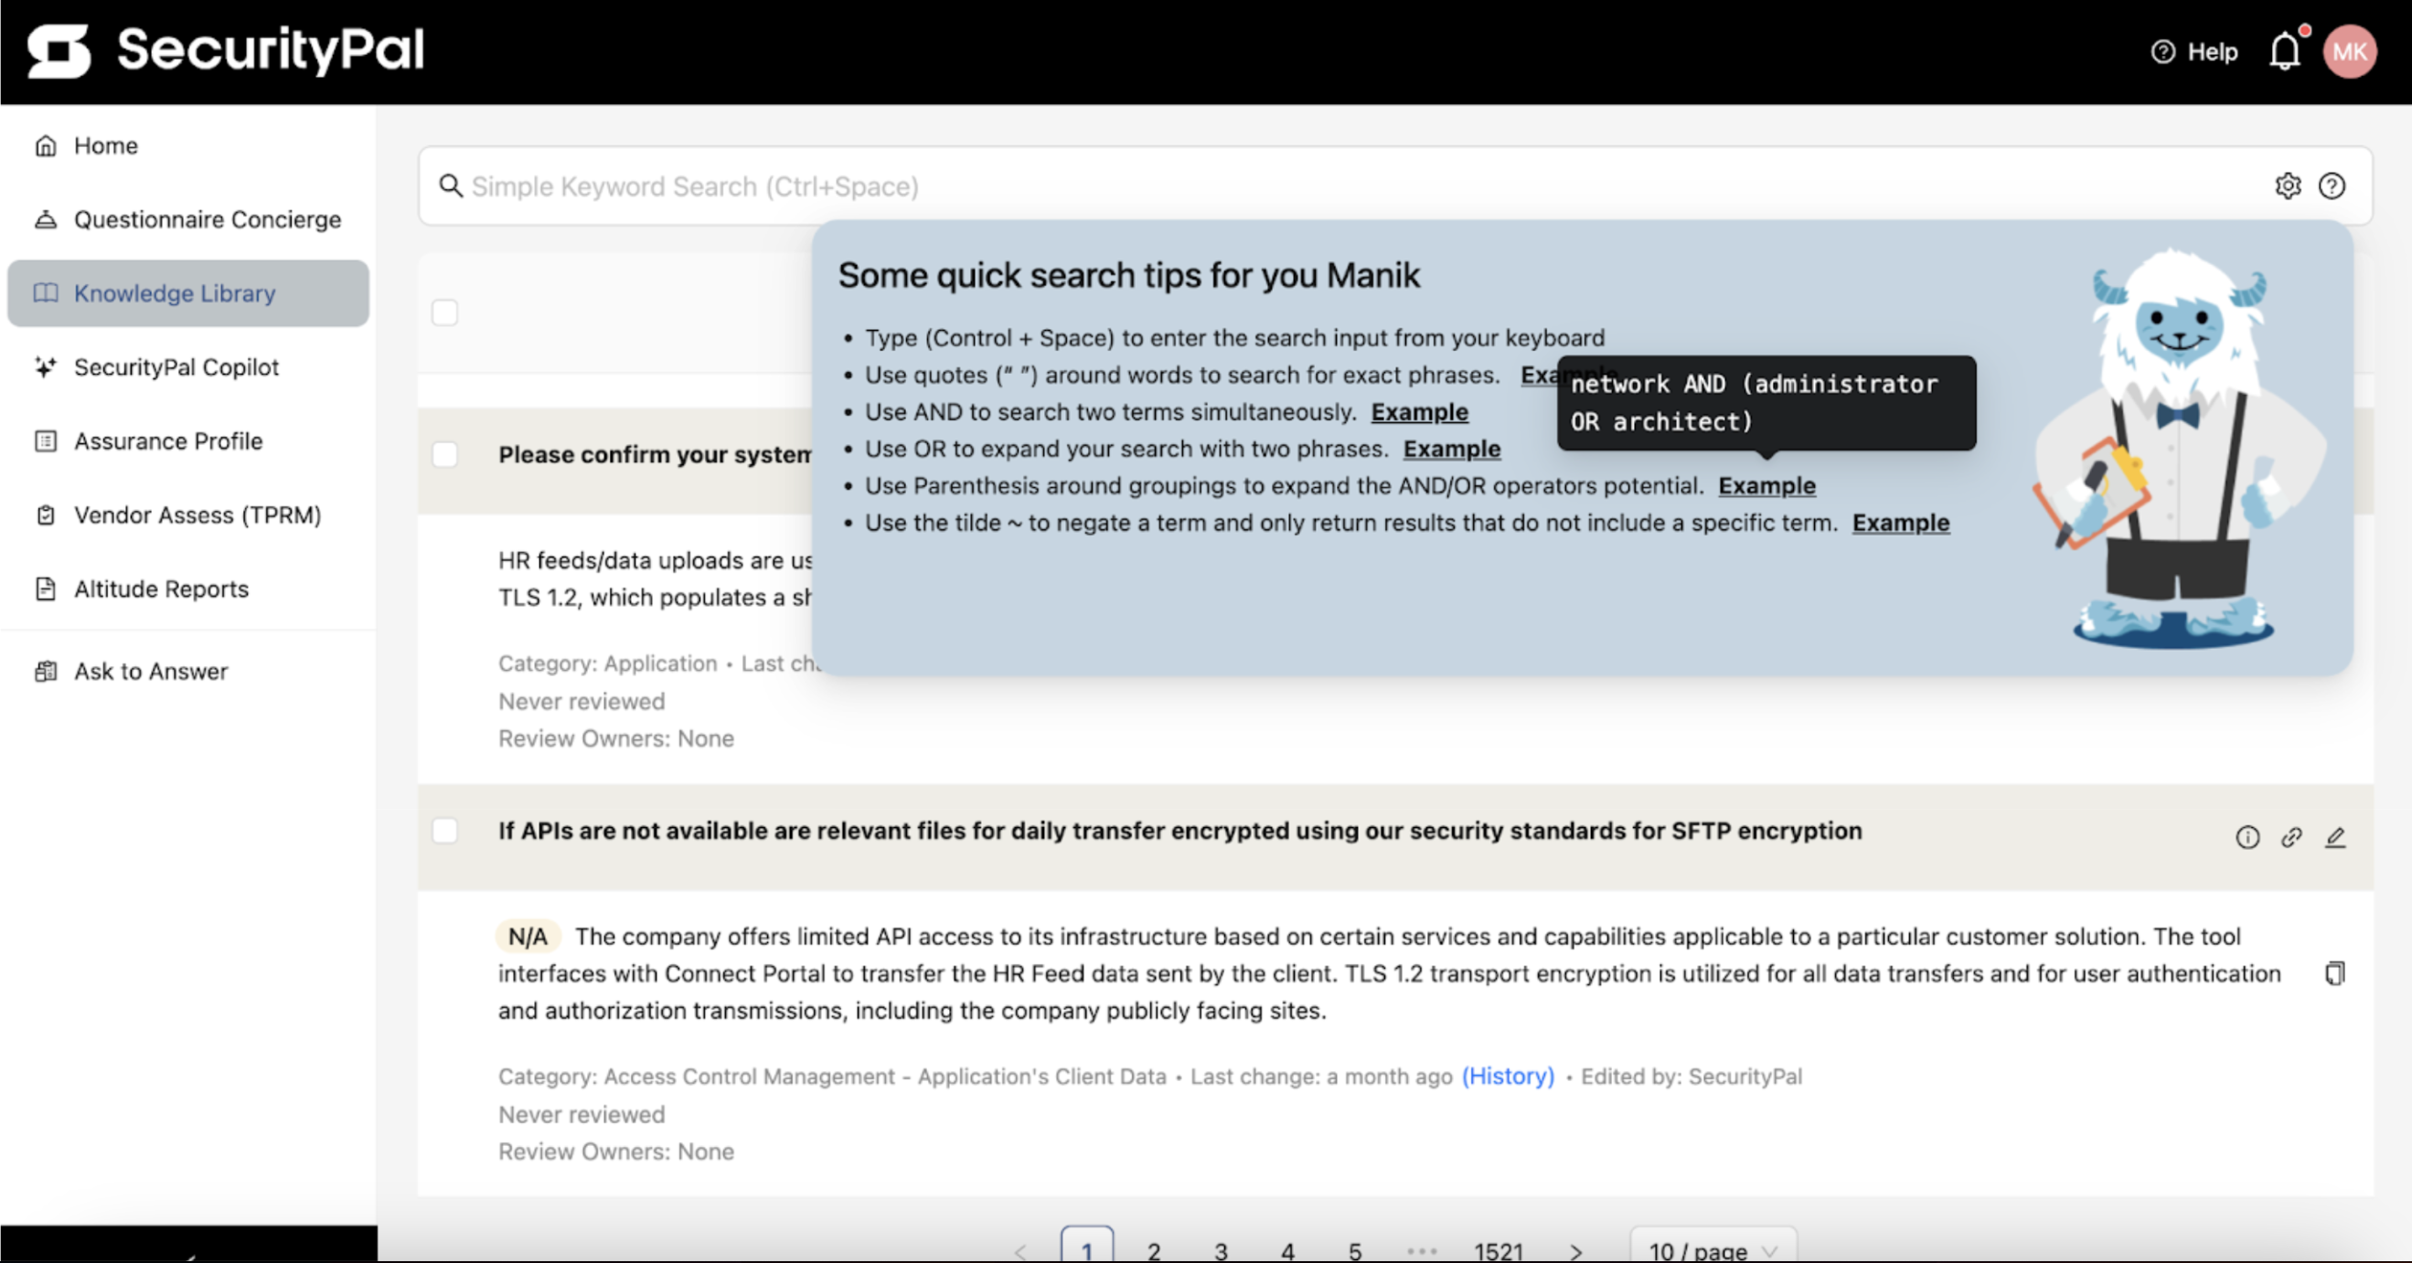Copy link icon for SFTP question row
Viewport: 2412px width, 1263px height.
[x=2291, y=837]
